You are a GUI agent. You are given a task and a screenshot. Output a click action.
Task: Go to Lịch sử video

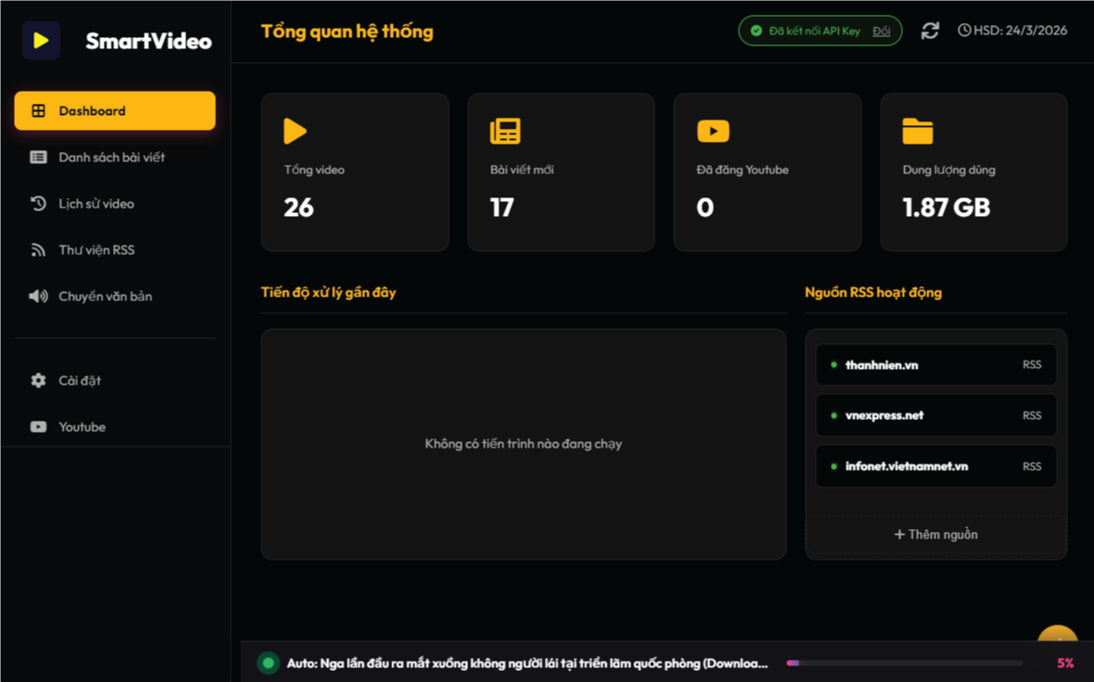click(x=95, y=204)
